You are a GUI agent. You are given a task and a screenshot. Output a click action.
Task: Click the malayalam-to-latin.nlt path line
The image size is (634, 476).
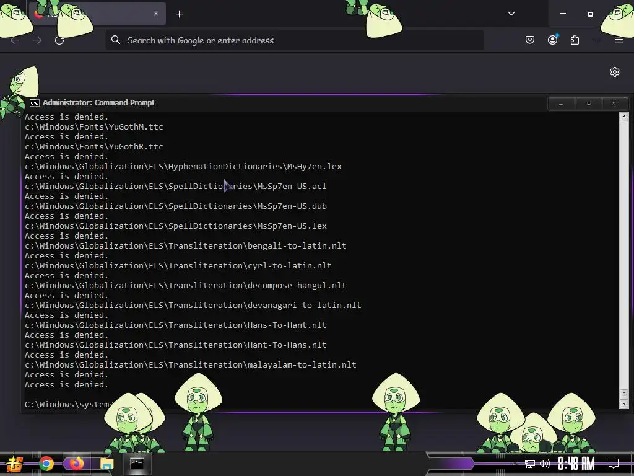(191, 364)
